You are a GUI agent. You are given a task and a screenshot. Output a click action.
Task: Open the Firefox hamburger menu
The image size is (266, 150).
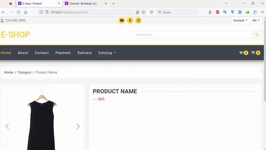(262, 12)
